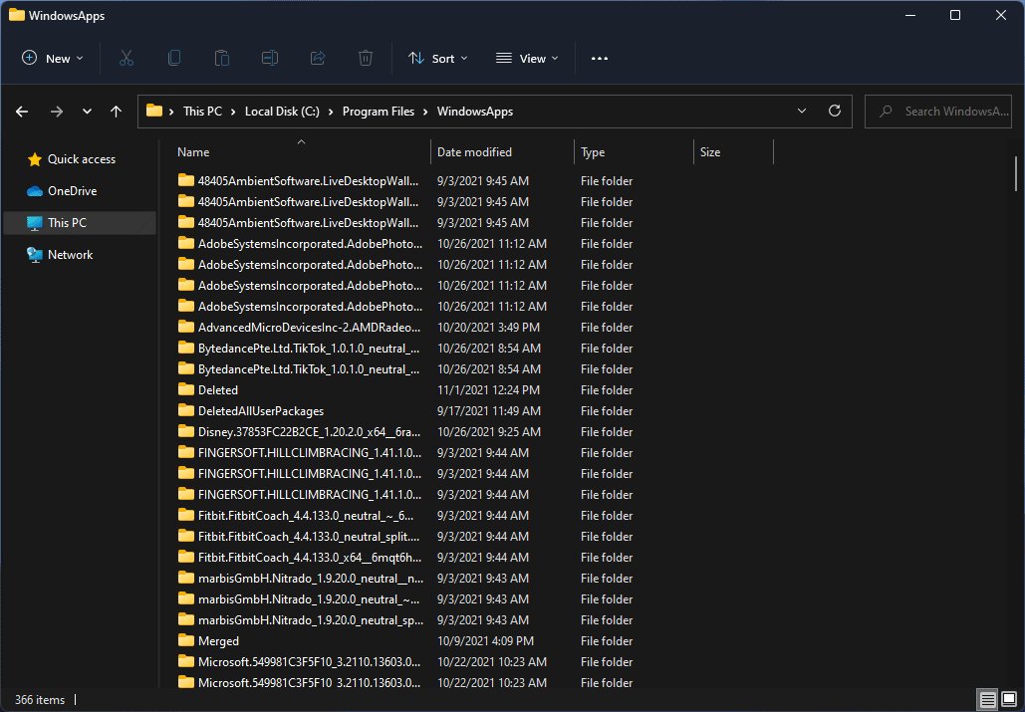The image size is (1025, 712).
Task: Click the Cut scissors icon in toolbar
Action: tap(127, 59)
